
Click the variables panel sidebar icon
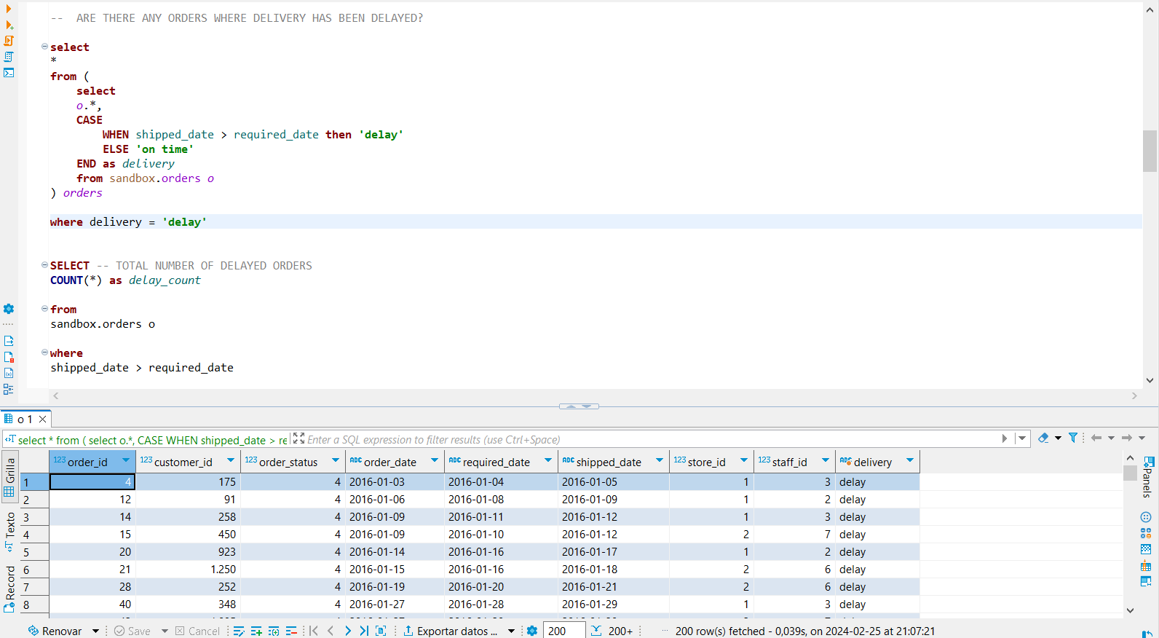point(9,373)
